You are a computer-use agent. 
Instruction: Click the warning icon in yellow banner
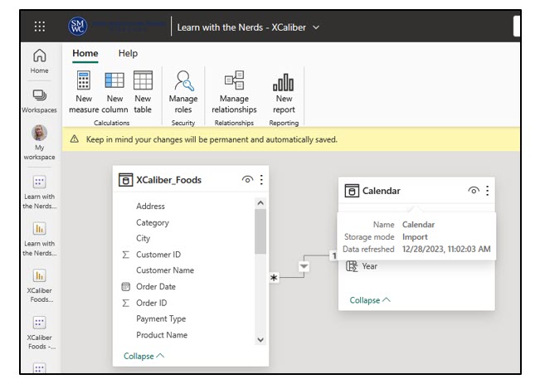75,139
